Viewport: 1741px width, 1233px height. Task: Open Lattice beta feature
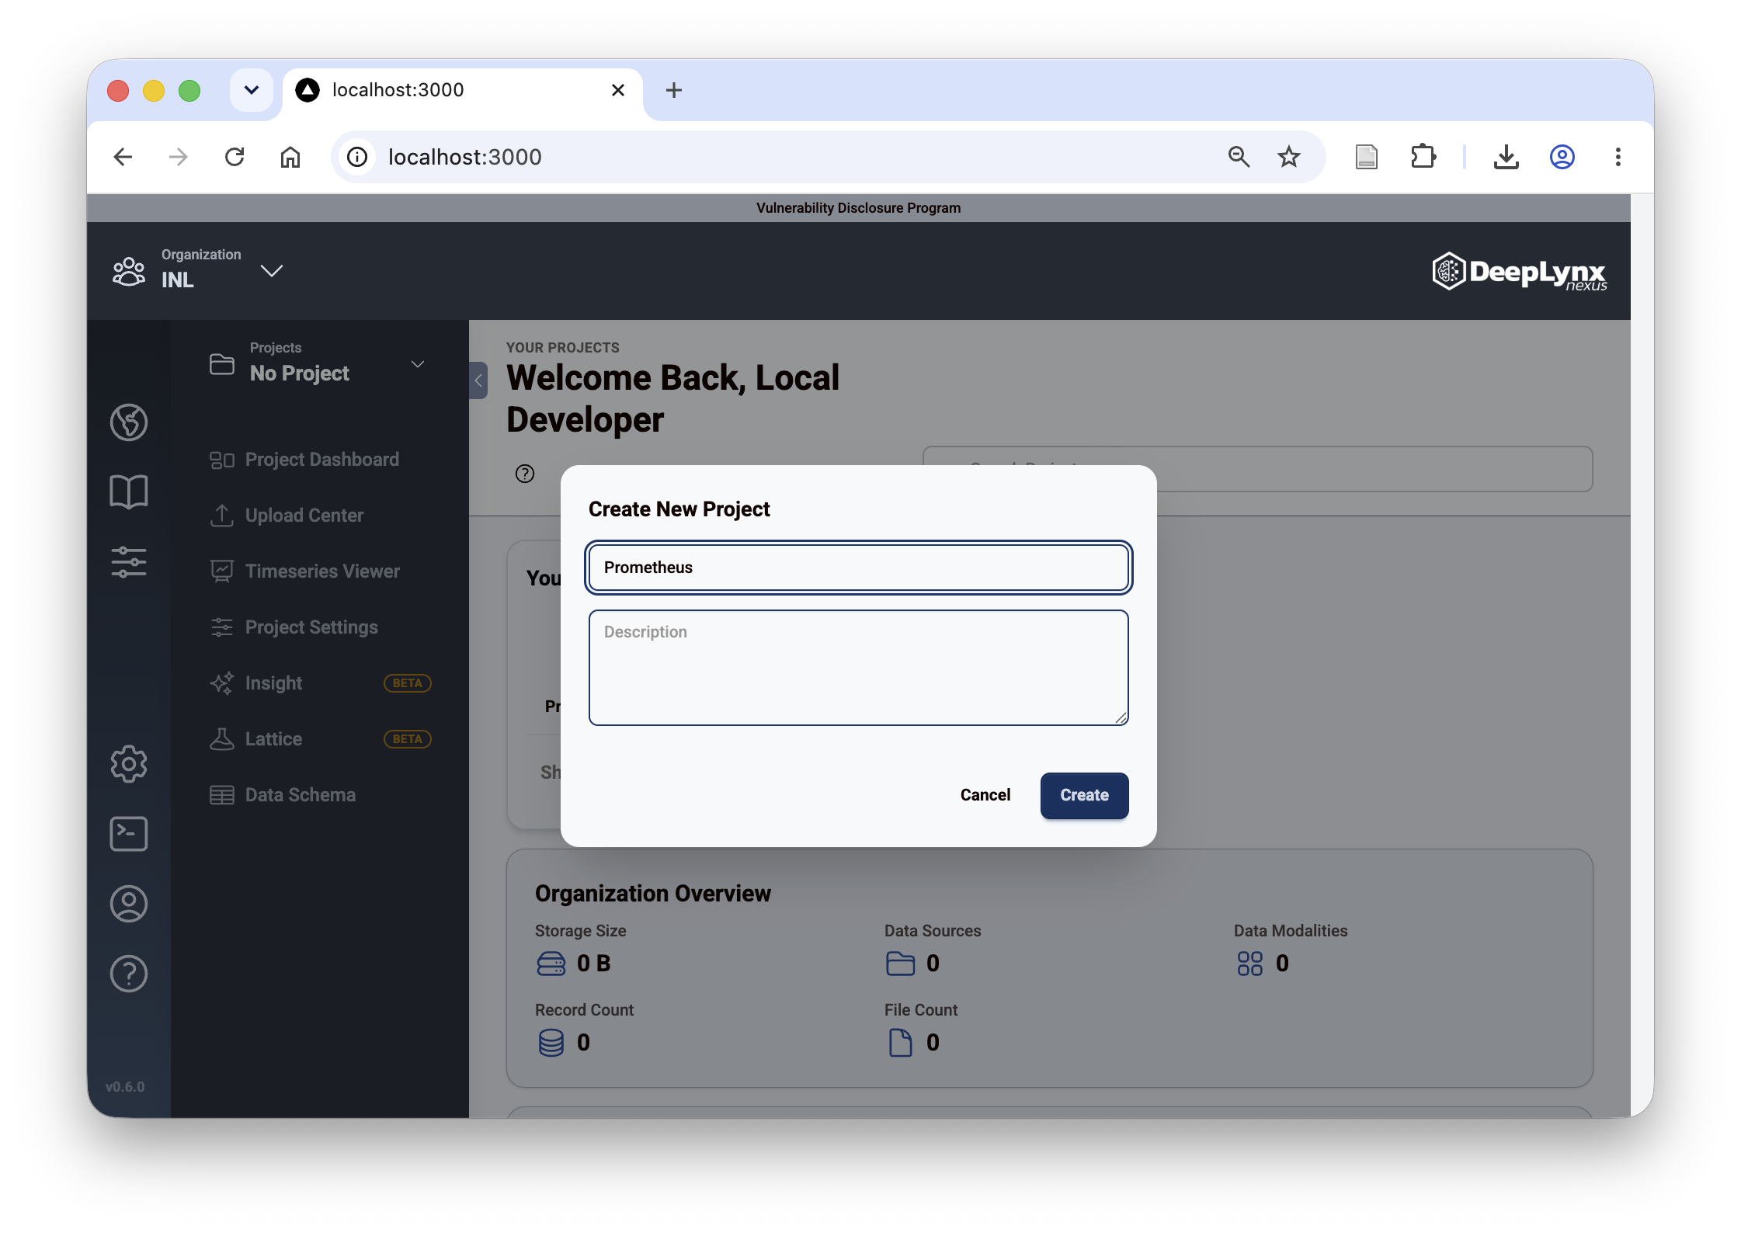click(x=320, y=739)
